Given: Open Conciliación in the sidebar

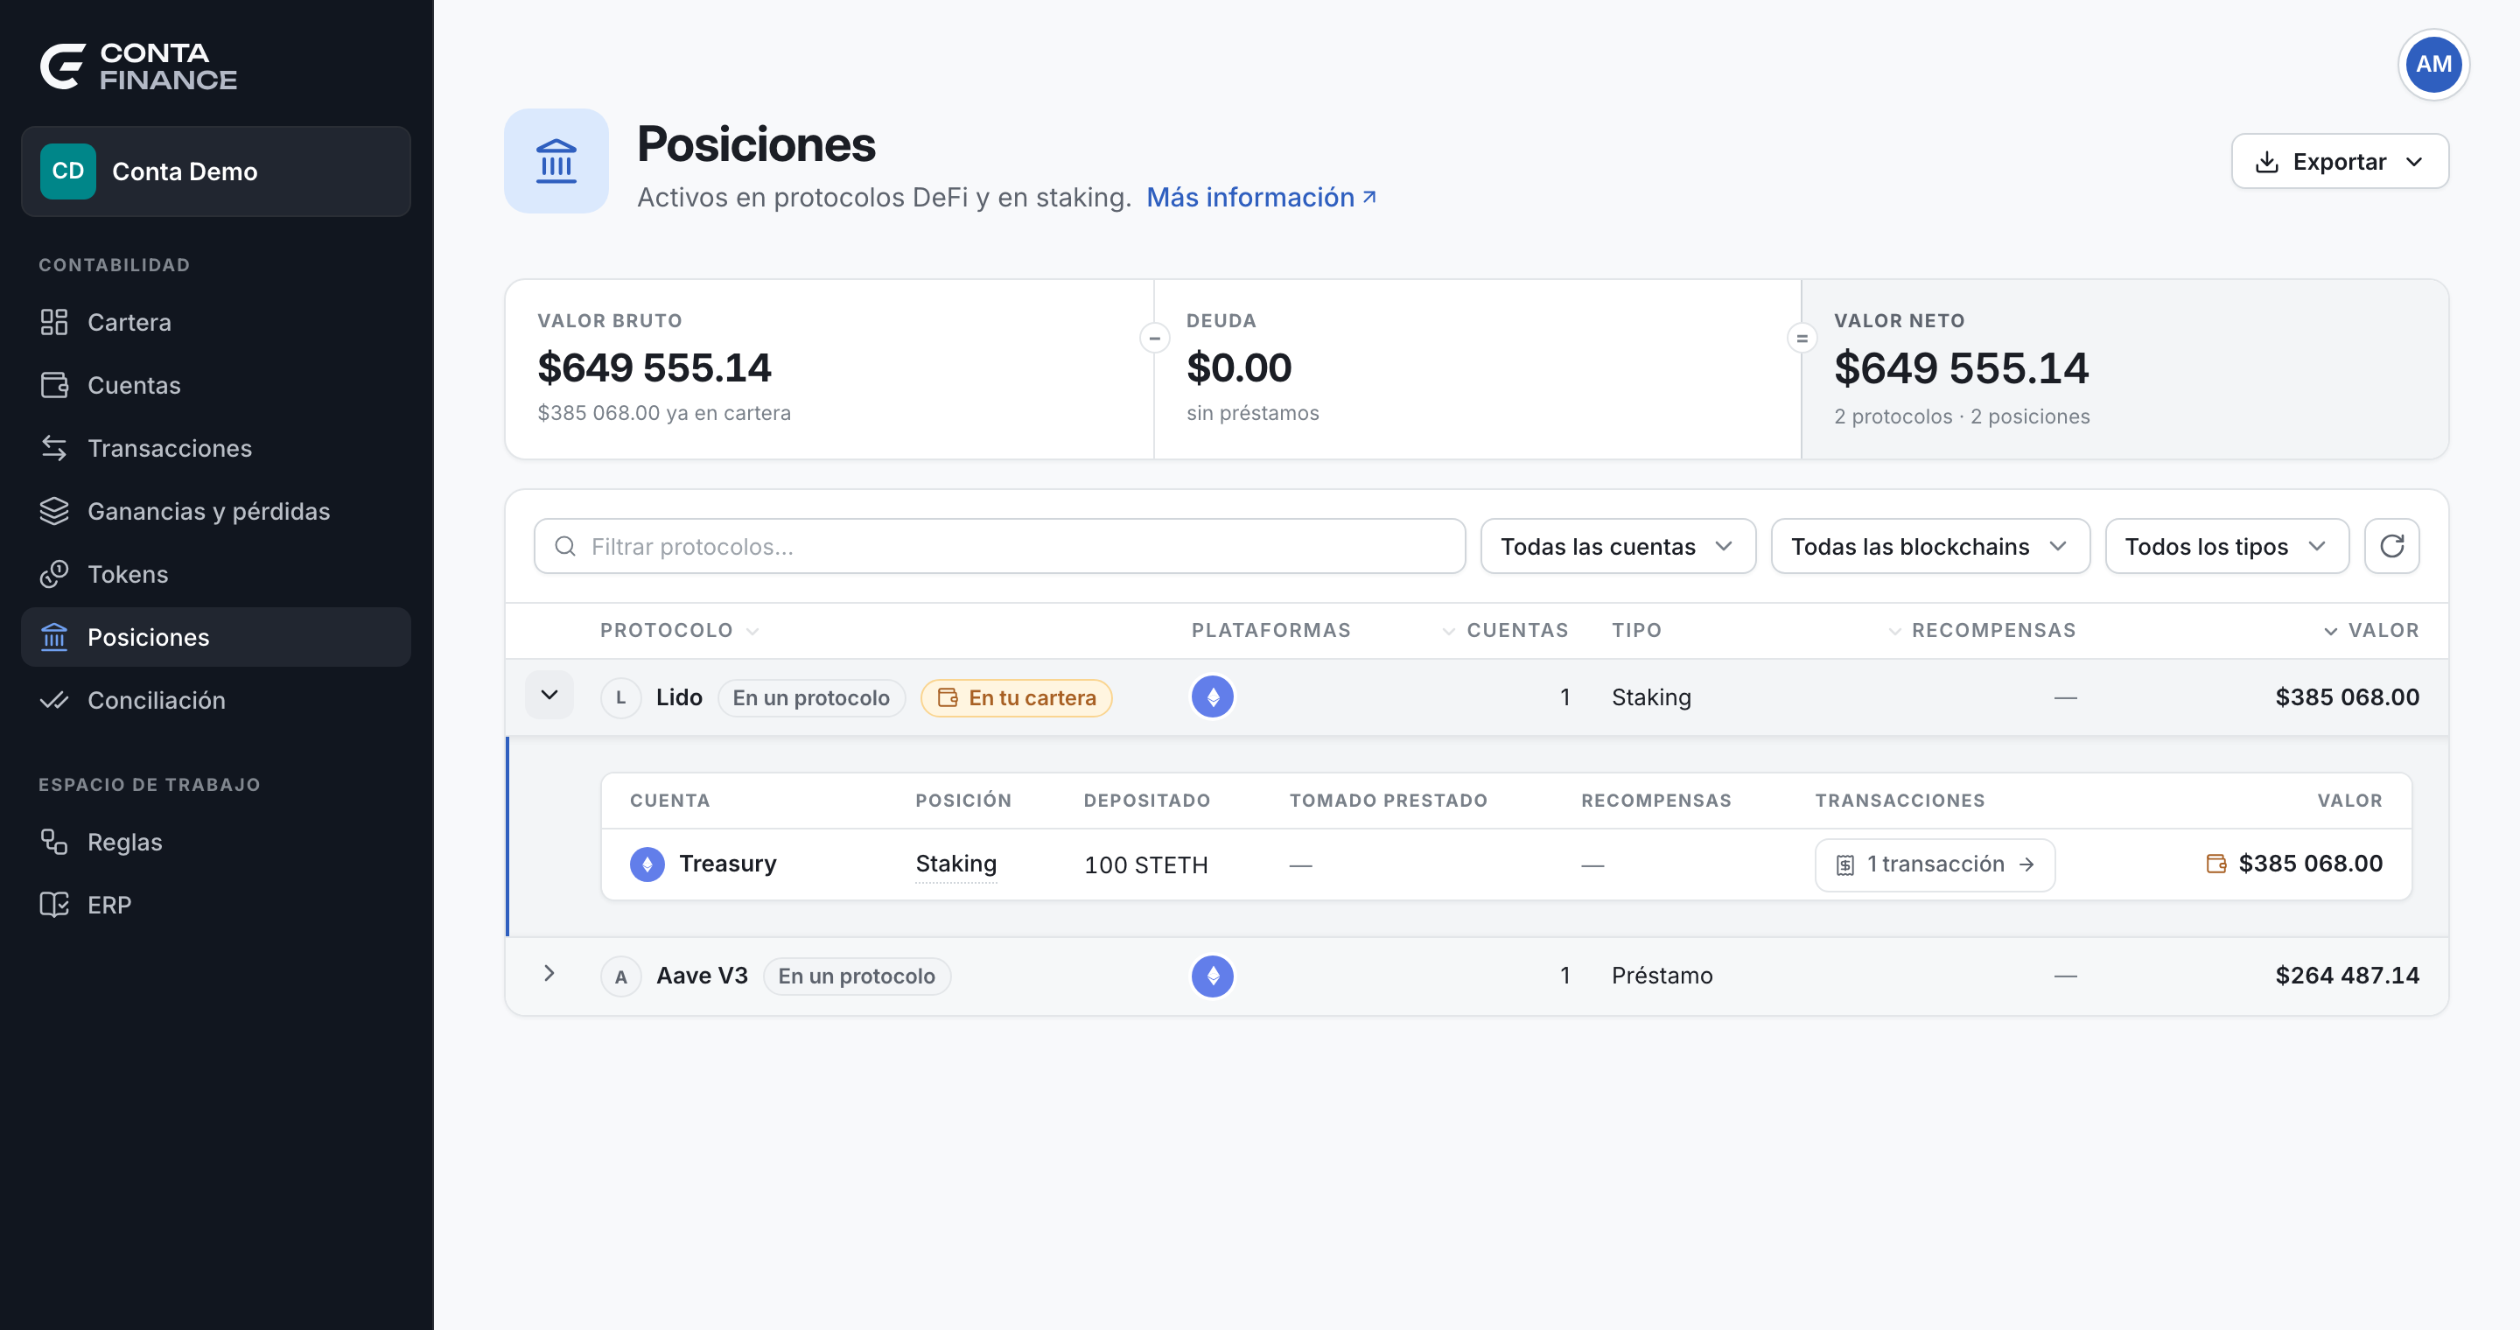Looking at the screenshot, I should pos(215,700).
